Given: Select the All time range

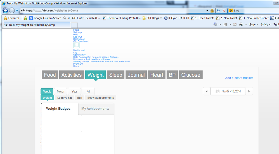Looking at the screenshot, I should pos(88,92).
